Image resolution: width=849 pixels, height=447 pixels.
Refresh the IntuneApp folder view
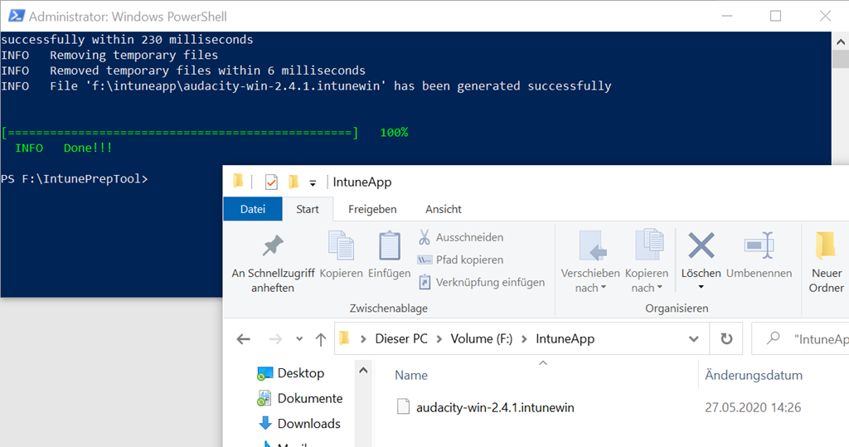click(x=726, y=339)
